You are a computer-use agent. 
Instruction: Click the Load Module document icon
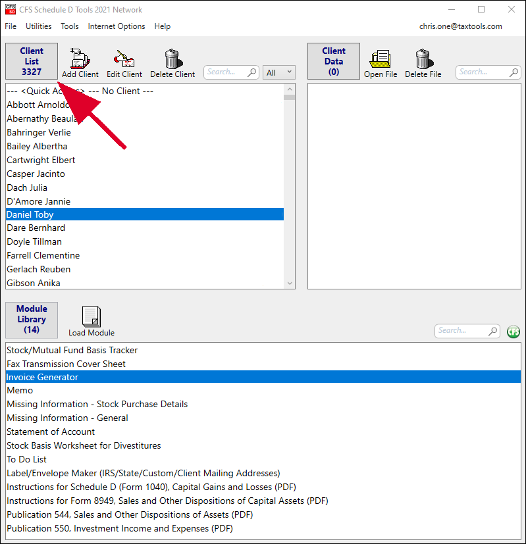point(92,316)
